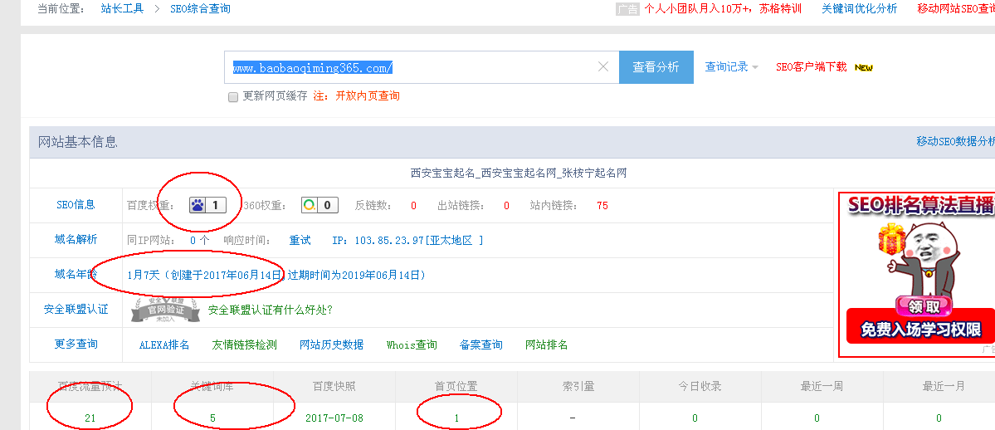Open the SEO客户端下载 link
This screenshot has width=995, height=430.
pyautogui.click(x=811, y=66)
